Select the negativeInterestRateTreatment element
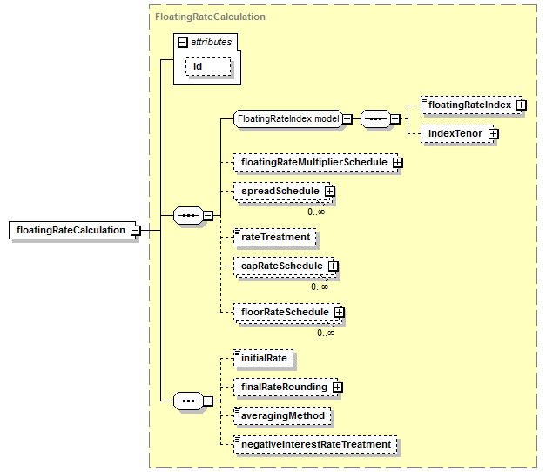 (x=316, y=444)
